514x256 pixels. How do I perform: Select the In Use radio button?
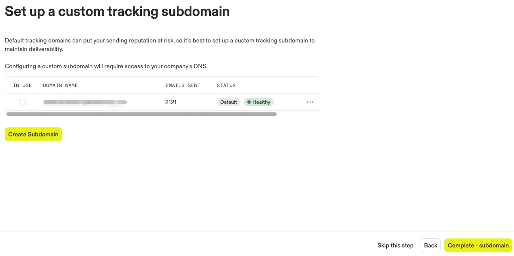coord(22,102)
